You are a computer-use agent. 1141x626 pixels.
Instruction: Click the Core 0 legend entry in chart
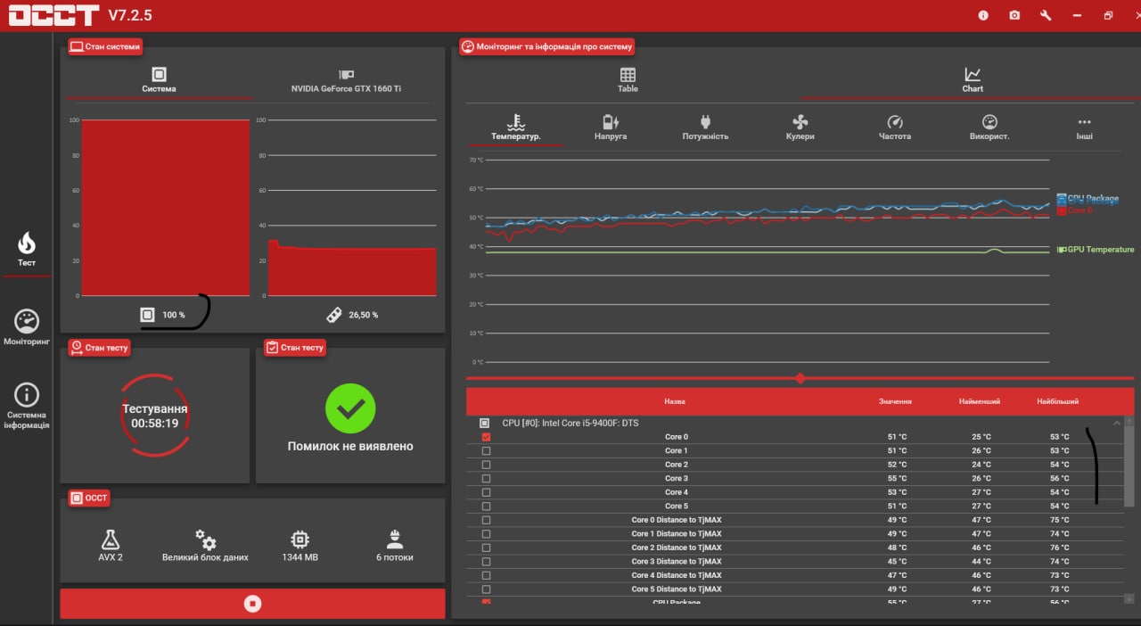point(1074,210)
